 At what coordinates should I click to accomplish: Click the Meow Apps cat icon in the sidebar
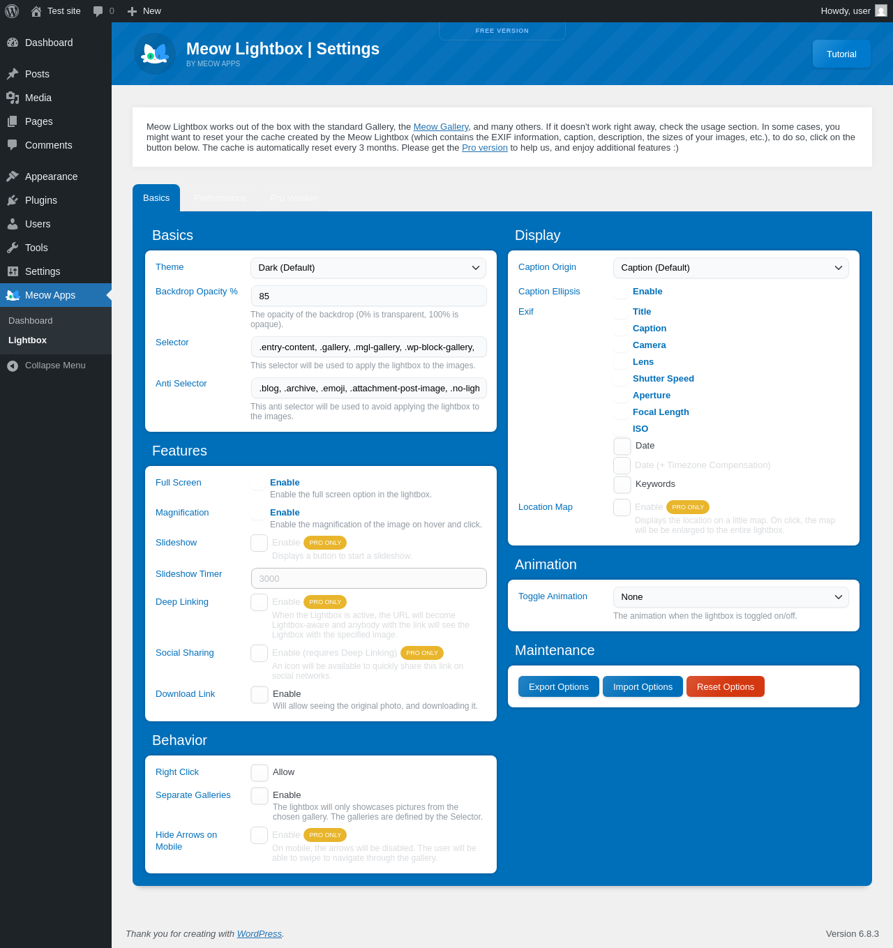[13, 295]
